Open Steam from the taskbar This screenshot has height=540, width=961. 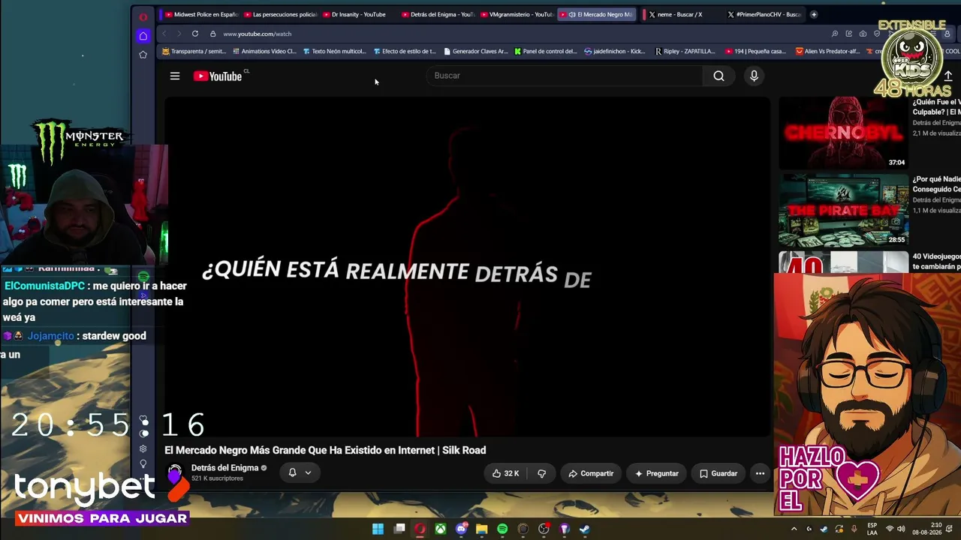coord(585,529)
